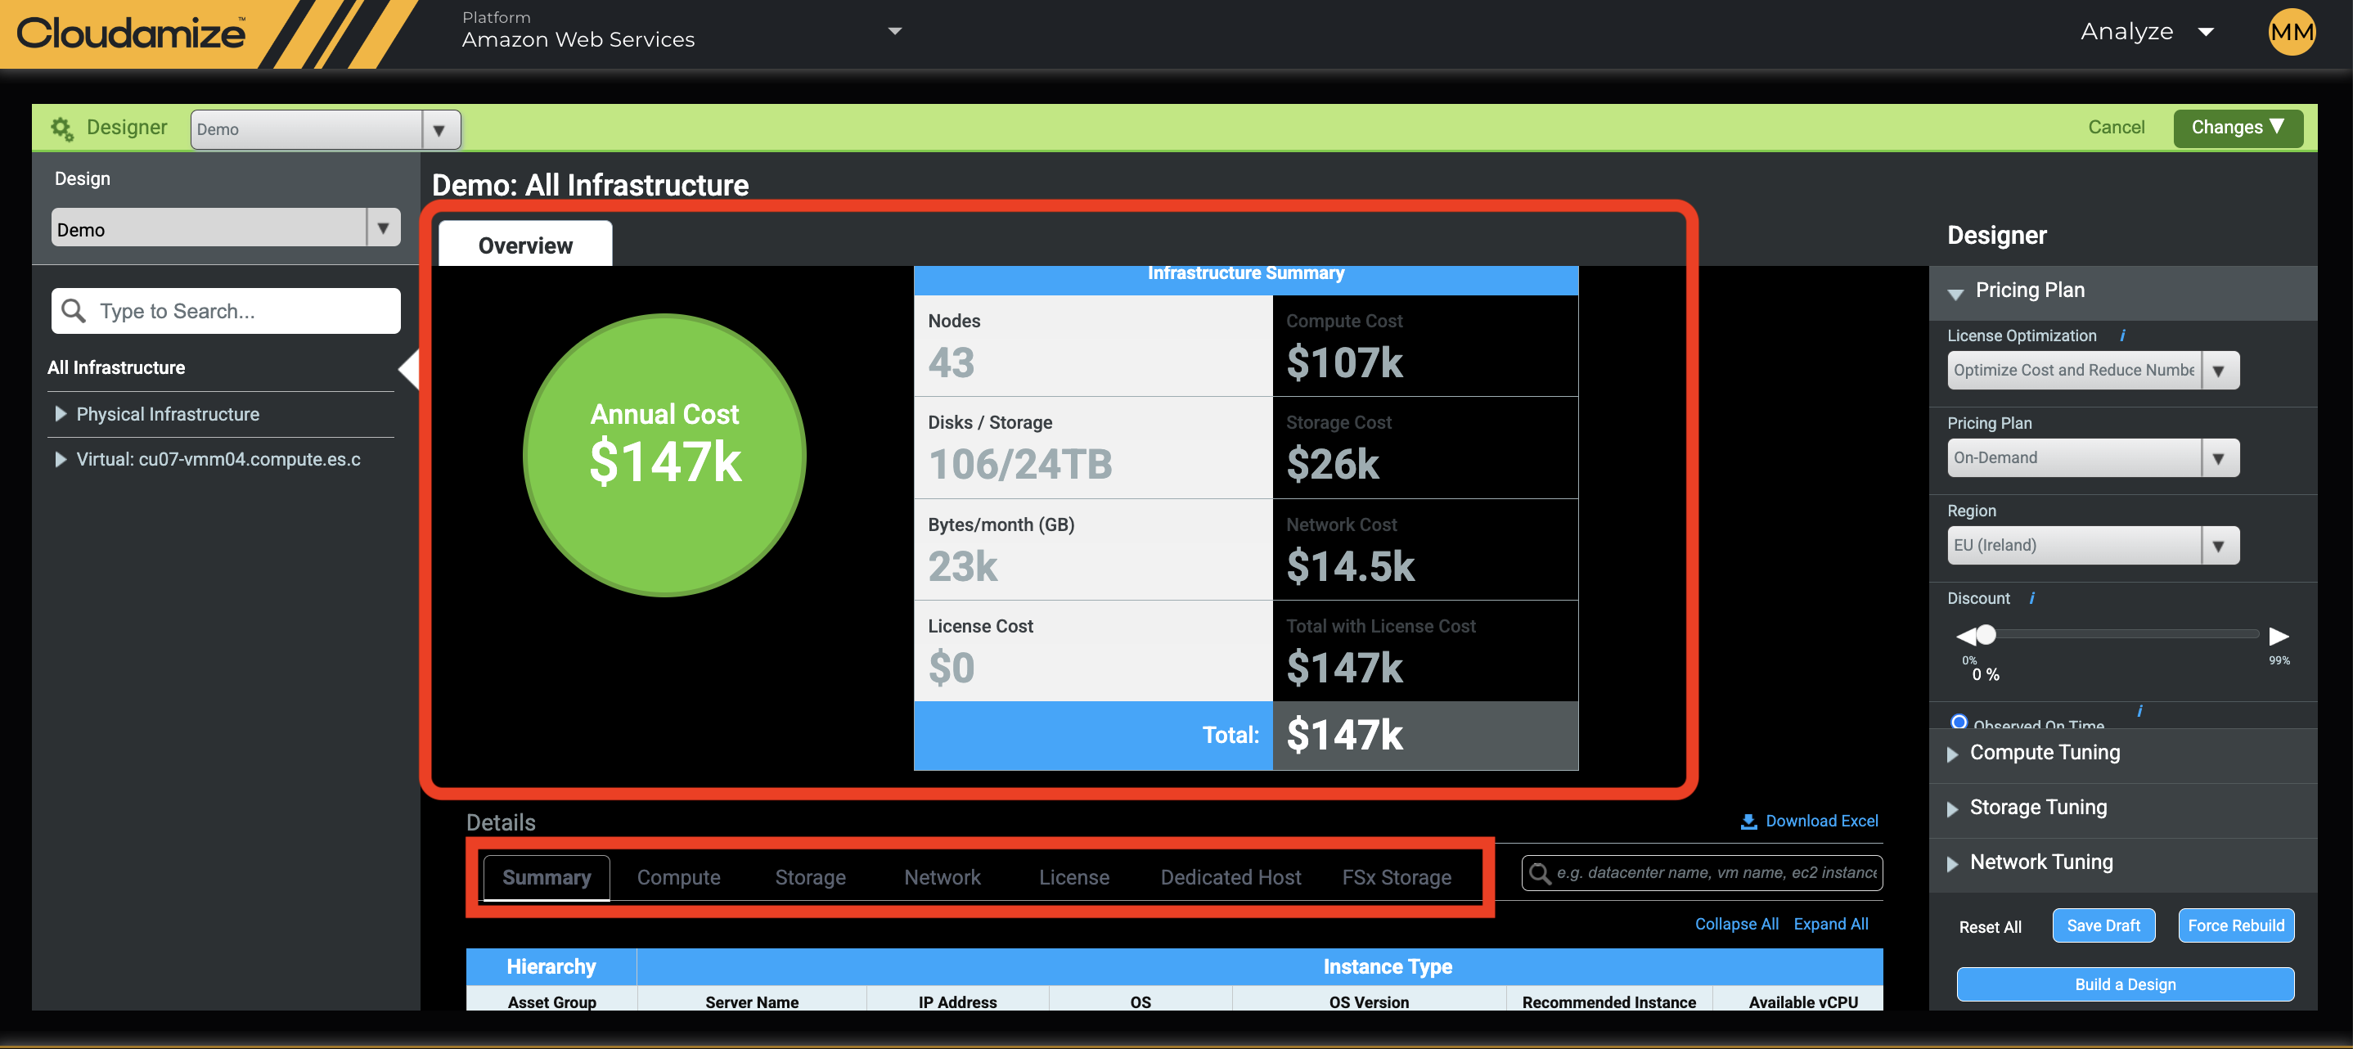Viewport: 2353px width, 1049px height.
Task: Click the discount slider right arrow
Action: [2278, 635]
